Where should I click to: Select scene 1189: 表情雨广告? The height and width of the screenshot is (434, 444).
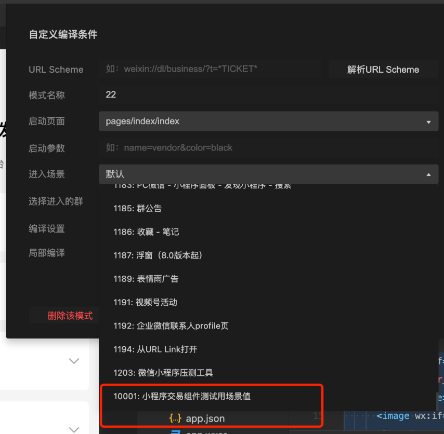click(x=268, y=279)
